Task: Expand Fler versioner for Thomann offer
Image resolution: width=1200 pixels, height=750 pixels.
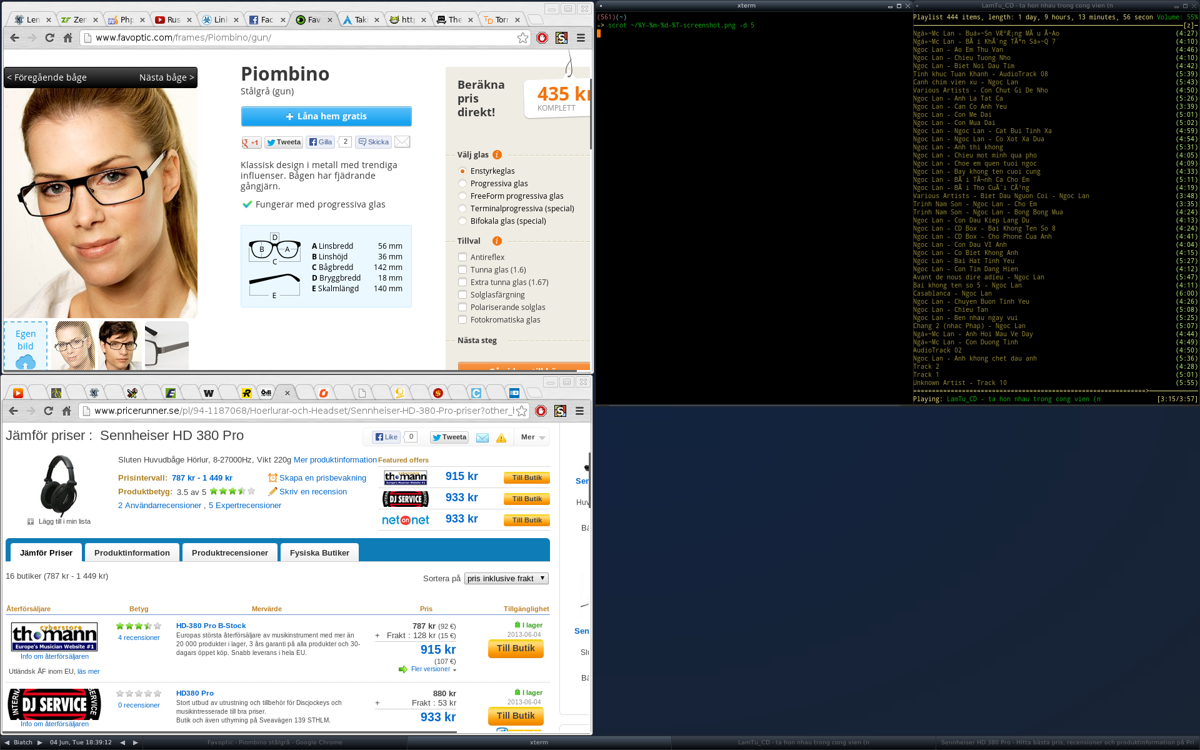Action: (x=433, y=669)
